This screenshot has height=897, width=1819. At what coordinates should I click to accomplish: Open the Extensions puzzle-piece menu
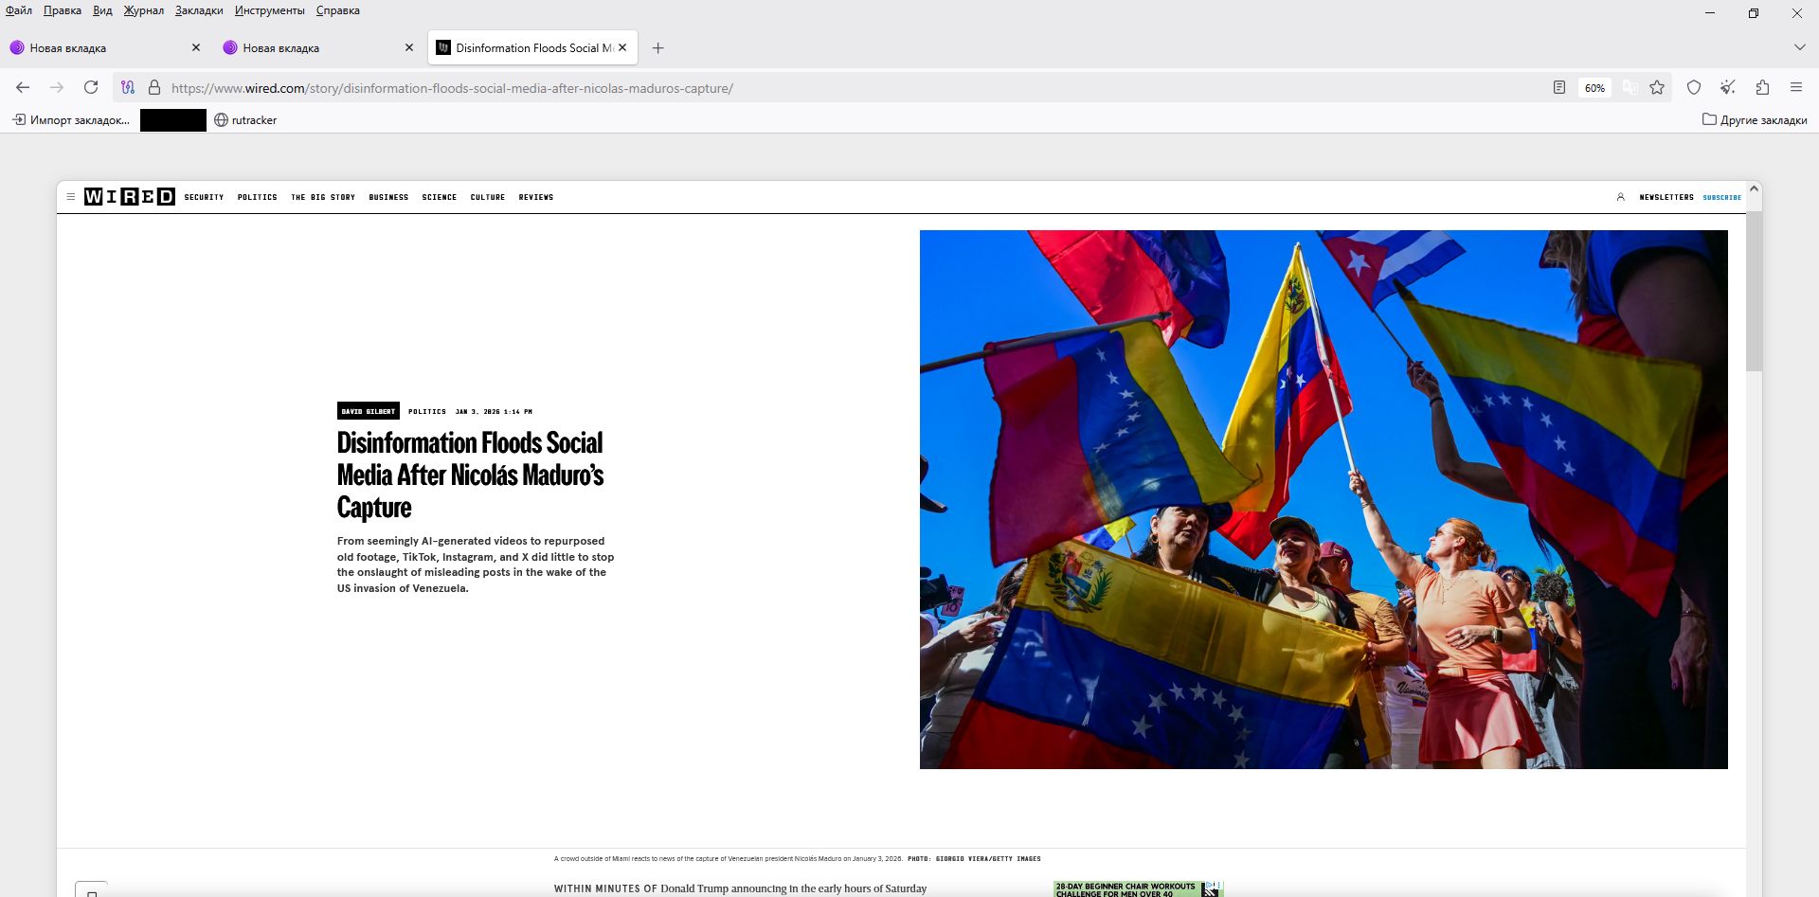coord(1762,88)
